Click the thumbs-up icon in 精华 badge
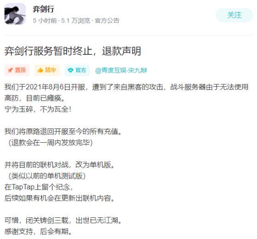The width and height of the screenshot is (257, 239). click(x=40, y=70)
